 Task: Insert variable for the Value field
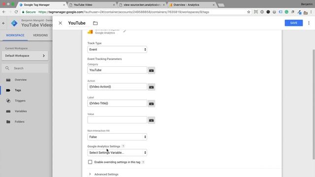tap(151, 120)
